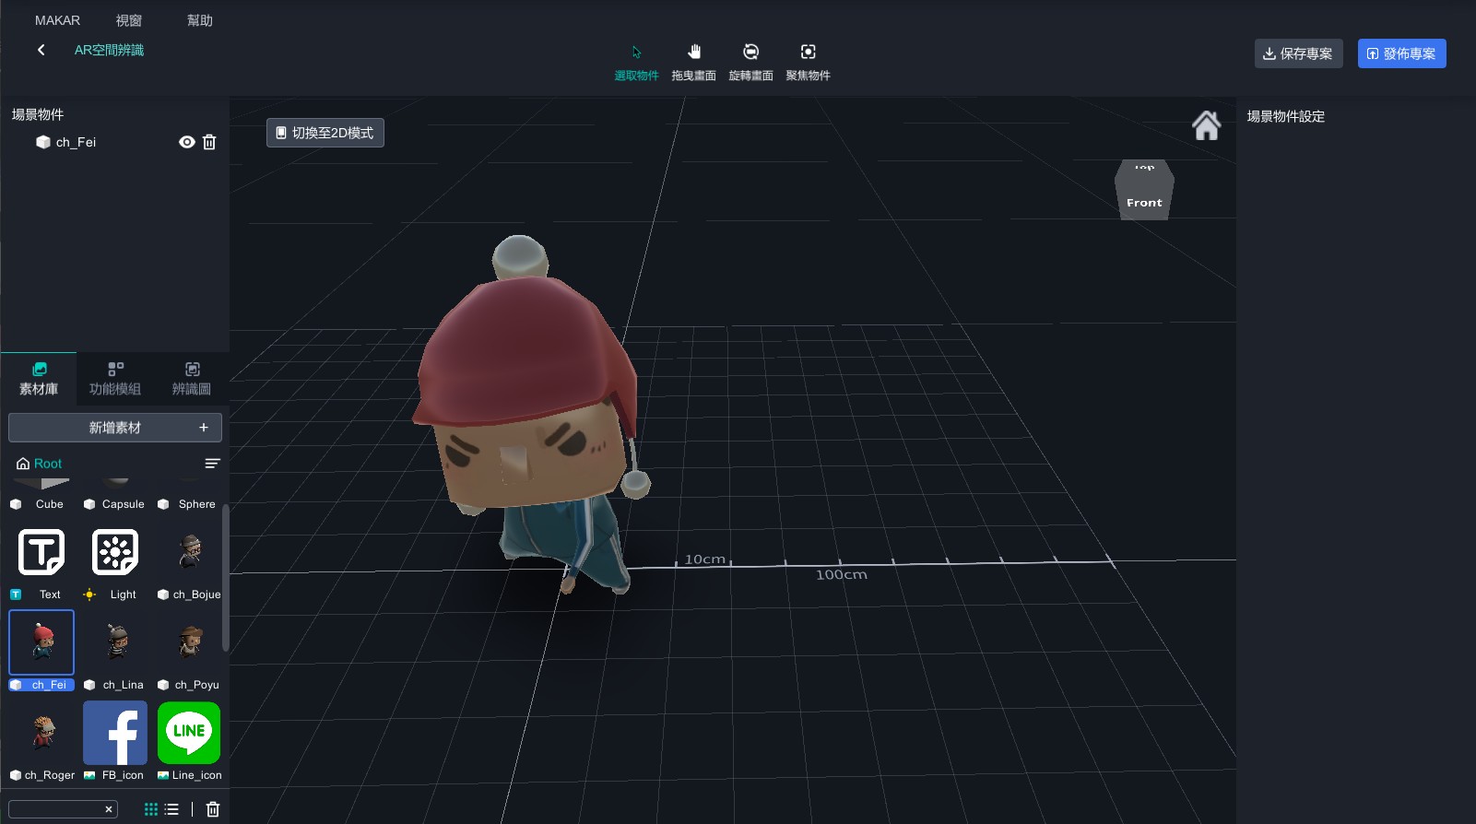
Task: Open the Root folder breadcrumb
Action: (x=40, y=464)
